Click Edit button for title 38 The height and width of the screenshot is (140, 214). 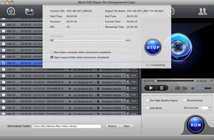click(x=133, y=88)
